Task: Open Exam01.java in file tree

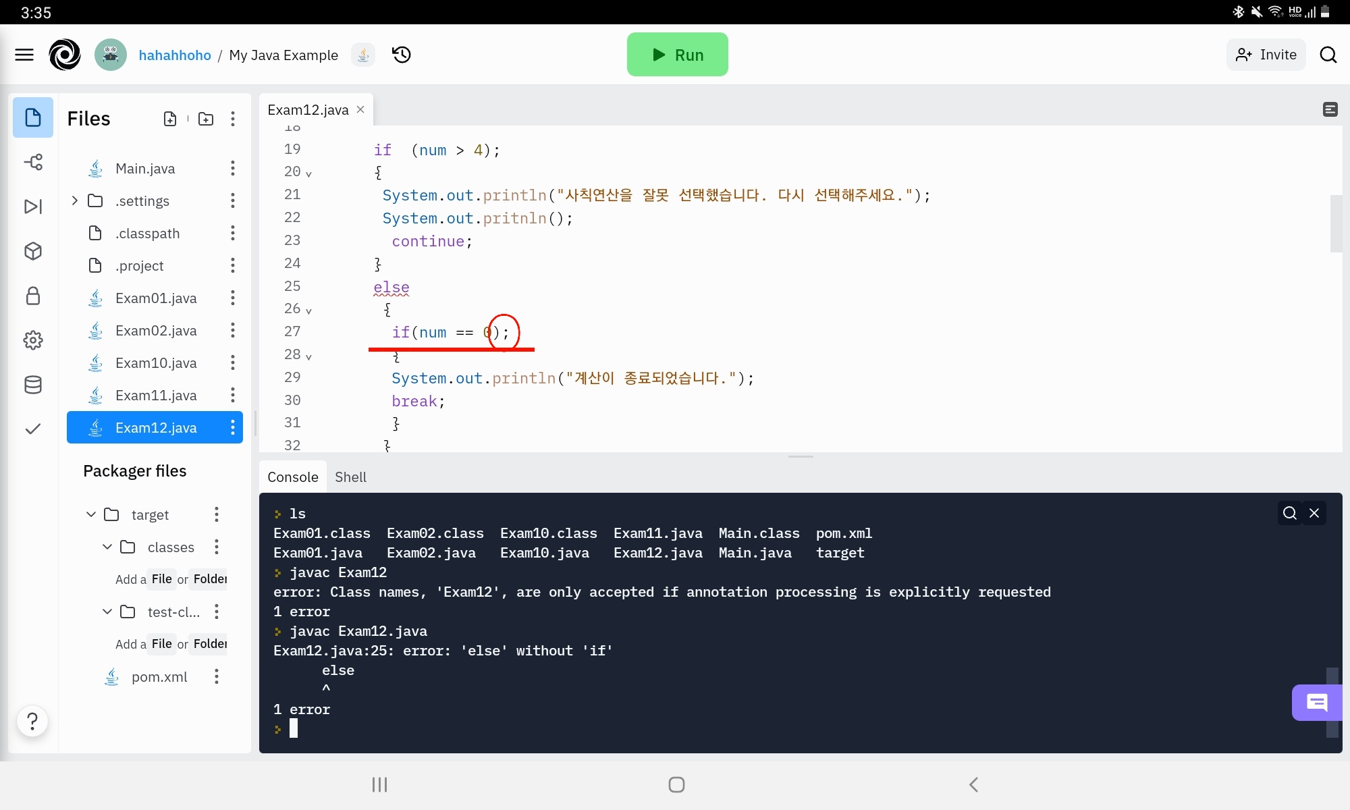Action: [156, 298]
